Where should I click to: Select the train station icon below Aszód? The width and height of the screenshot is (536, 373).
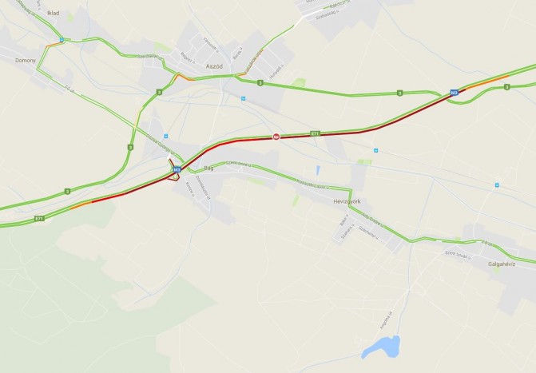click(x=243, y=98)
